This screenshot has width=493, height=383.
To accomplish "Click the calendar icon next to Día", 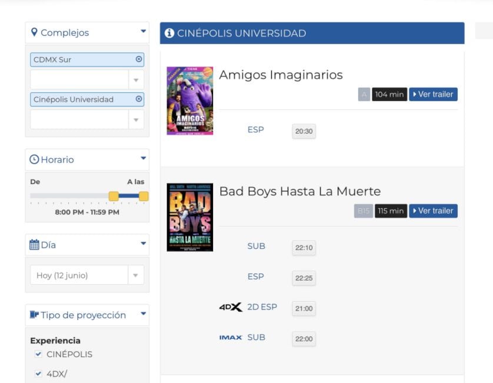I will coord(34,245).
